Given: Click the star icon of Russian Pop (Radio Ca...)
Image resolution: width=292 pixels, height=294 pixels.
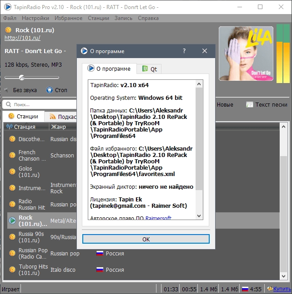Looking at the screenshot, I should (12, 253).
